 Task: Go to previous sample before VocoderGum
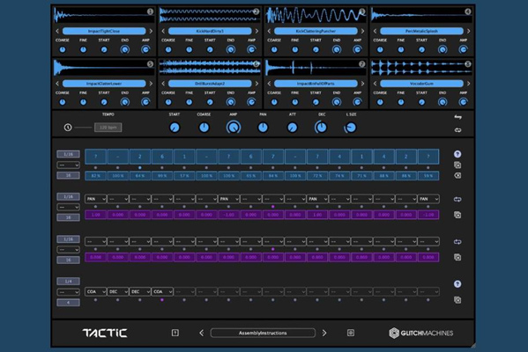tap(375, 84)
